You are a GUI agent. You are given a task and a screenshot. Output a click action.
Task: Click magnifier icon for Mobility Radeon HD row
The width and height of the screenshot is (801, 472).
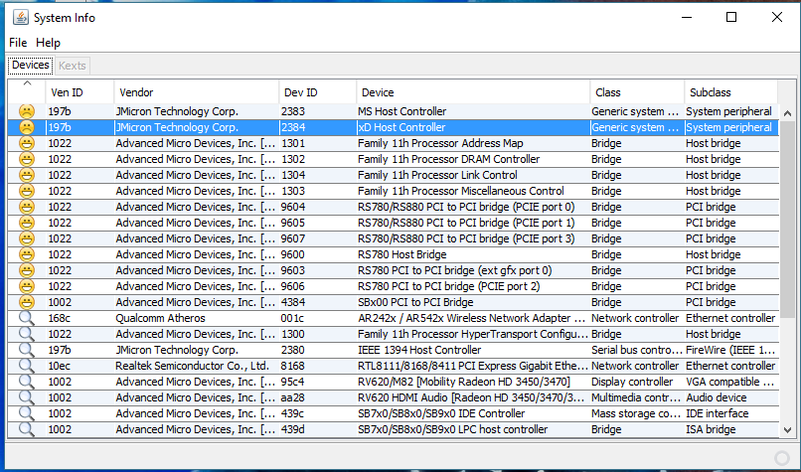coord(27,381)
